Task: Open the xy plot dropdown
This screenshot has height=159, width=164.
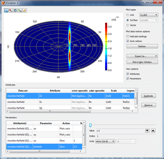Action: coord(149,15)
